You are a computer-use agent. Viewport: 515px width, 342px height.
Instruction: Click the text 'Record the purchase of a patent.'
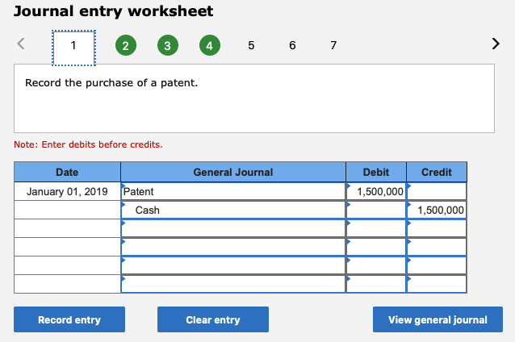click(111, 83)
